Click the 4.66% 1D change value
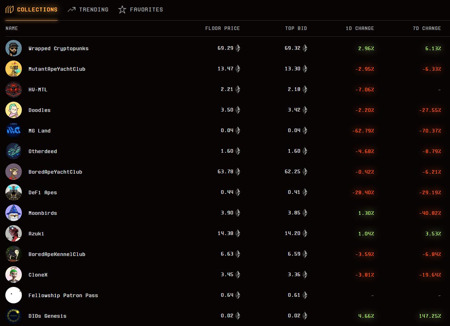The image size is (450, 326). coord(366,316)
